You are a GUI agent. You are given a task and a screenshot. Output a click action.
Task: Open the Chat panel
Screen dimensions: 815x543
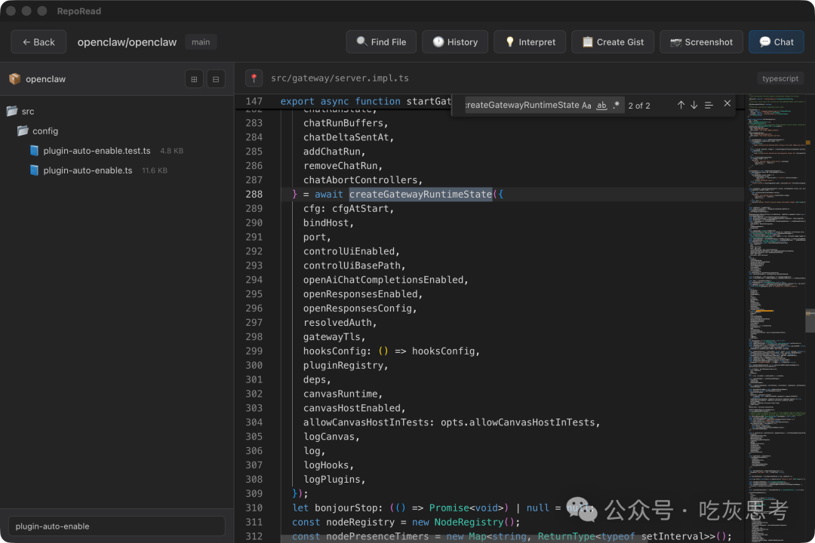776,42
